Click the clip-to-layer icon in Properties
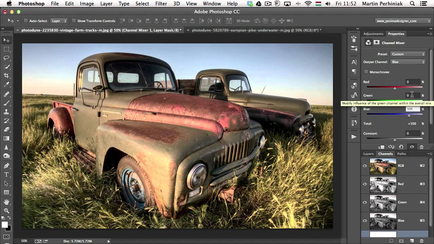 [x=381, y=147]
